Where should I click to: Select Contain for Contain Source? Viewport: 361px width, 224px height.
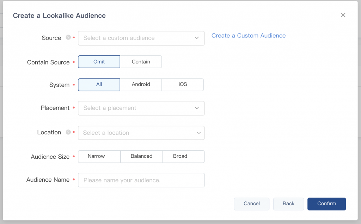coord(141,62)
